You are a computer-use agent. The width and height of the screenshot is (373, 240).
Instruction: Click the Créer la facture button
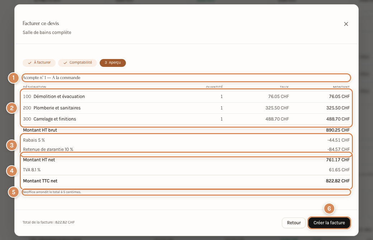(329, 223)
